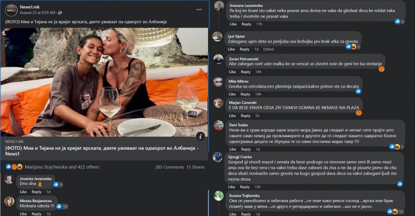Click the Edited label on Ljut Siptar's comment

click(268, 49)
